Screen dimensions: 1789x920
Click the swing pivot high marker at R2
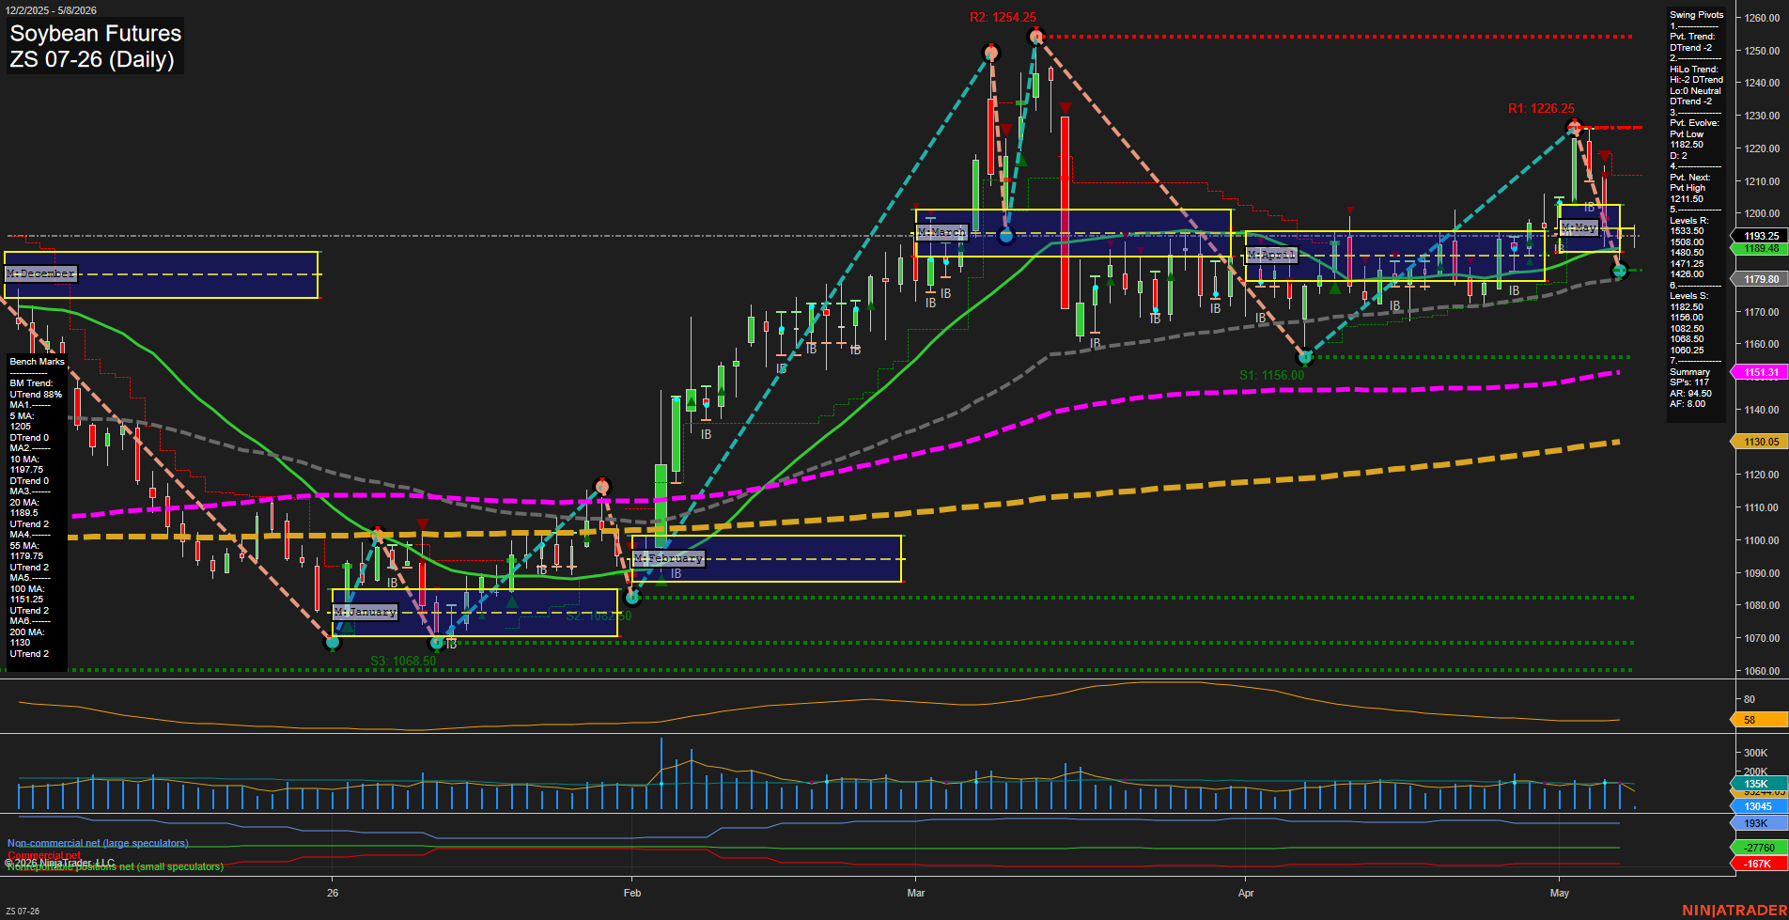tap(1035, 37)
